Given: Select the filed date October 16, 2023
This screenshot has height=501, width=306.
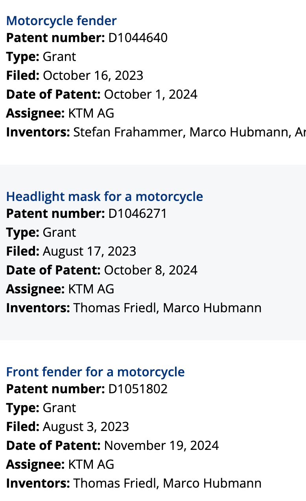Looking at the screenshot, I should tap(93, 76).
